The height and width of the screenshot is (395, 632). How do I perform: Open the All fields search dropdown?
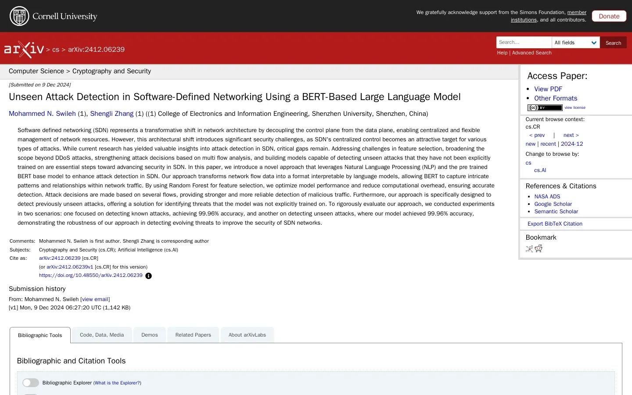click(575, 43)
